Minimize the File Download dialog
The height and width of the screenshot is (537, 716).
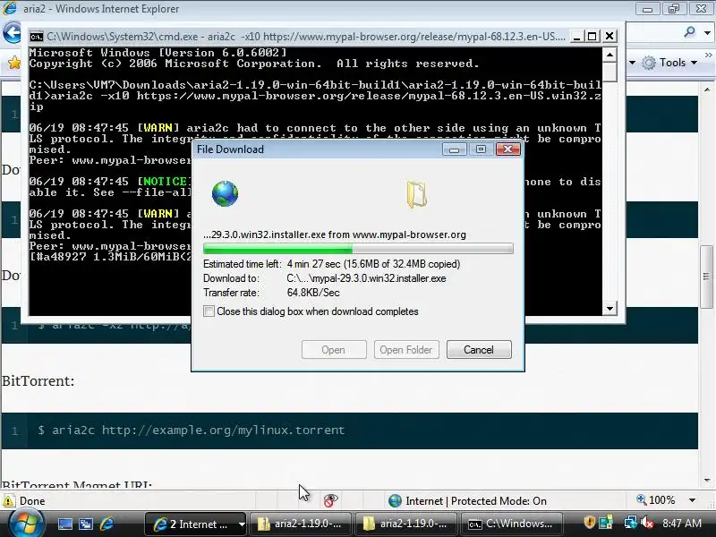455,149
